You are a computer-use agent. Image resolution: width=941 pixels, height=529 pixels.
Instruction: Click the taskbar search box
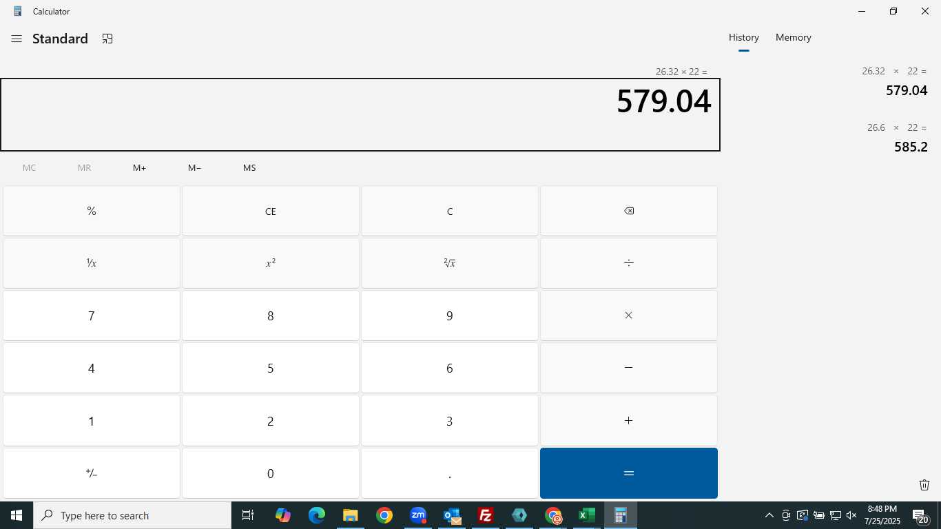coord(132,515)
